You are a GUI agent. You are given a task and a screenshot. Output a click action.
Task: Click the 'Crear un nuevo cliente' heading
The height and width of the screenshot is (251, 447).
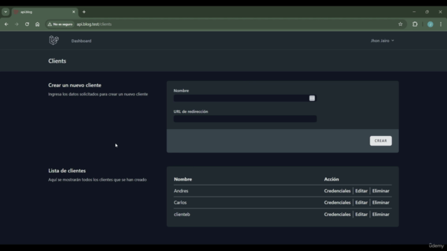75,85
